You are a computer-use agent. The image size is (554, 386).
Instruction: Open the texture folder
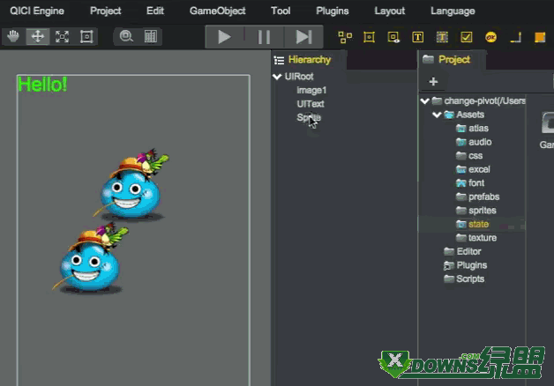coord(483,238)
